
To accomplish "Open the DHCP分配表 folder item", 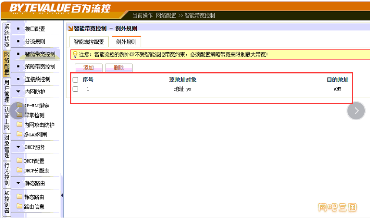I will [37, 171].
